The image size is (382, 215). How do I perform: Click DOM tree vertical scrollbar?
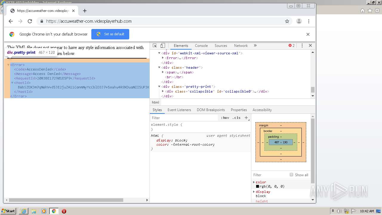(x=313, y=90)
